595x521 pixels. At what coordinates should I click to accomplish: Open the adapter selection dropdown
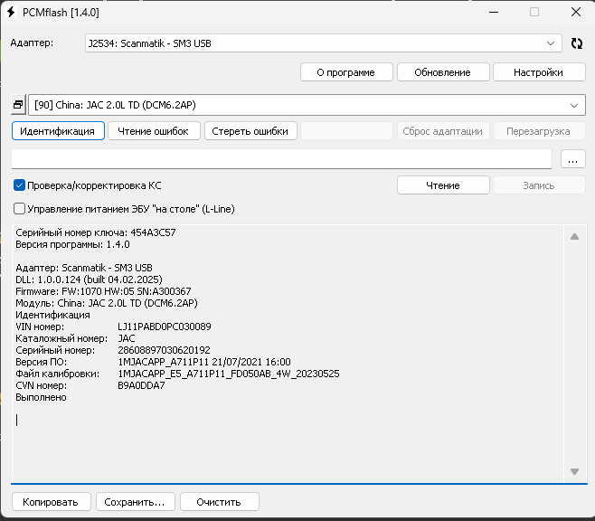[324, 43]
